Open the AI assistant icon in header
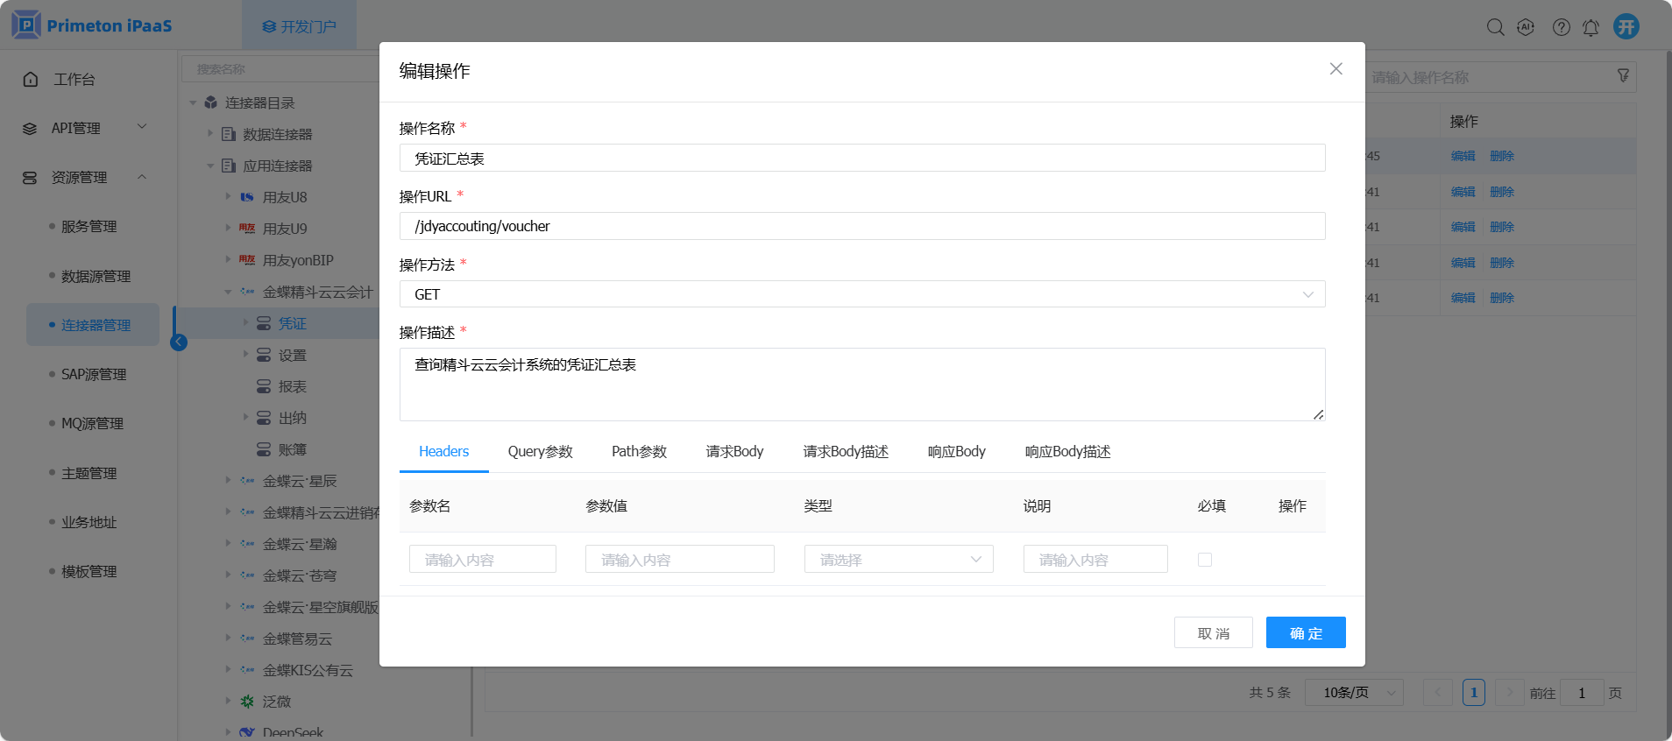1672x741 pixels. pyautogui.click(x=1526, y=27)
